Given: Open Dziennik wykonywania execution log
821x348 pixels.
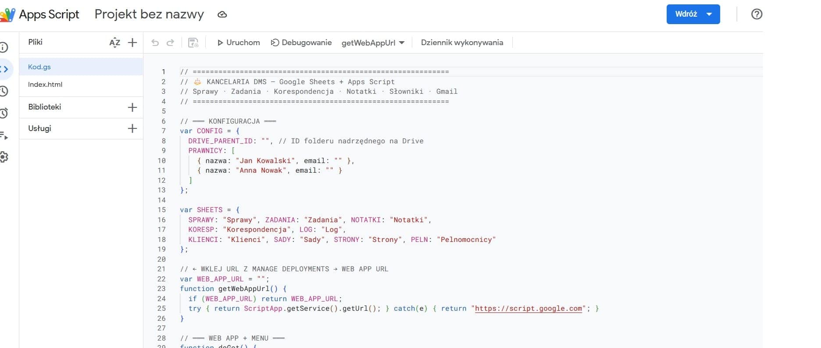Looking at the screenshot, I should [462, 43].
